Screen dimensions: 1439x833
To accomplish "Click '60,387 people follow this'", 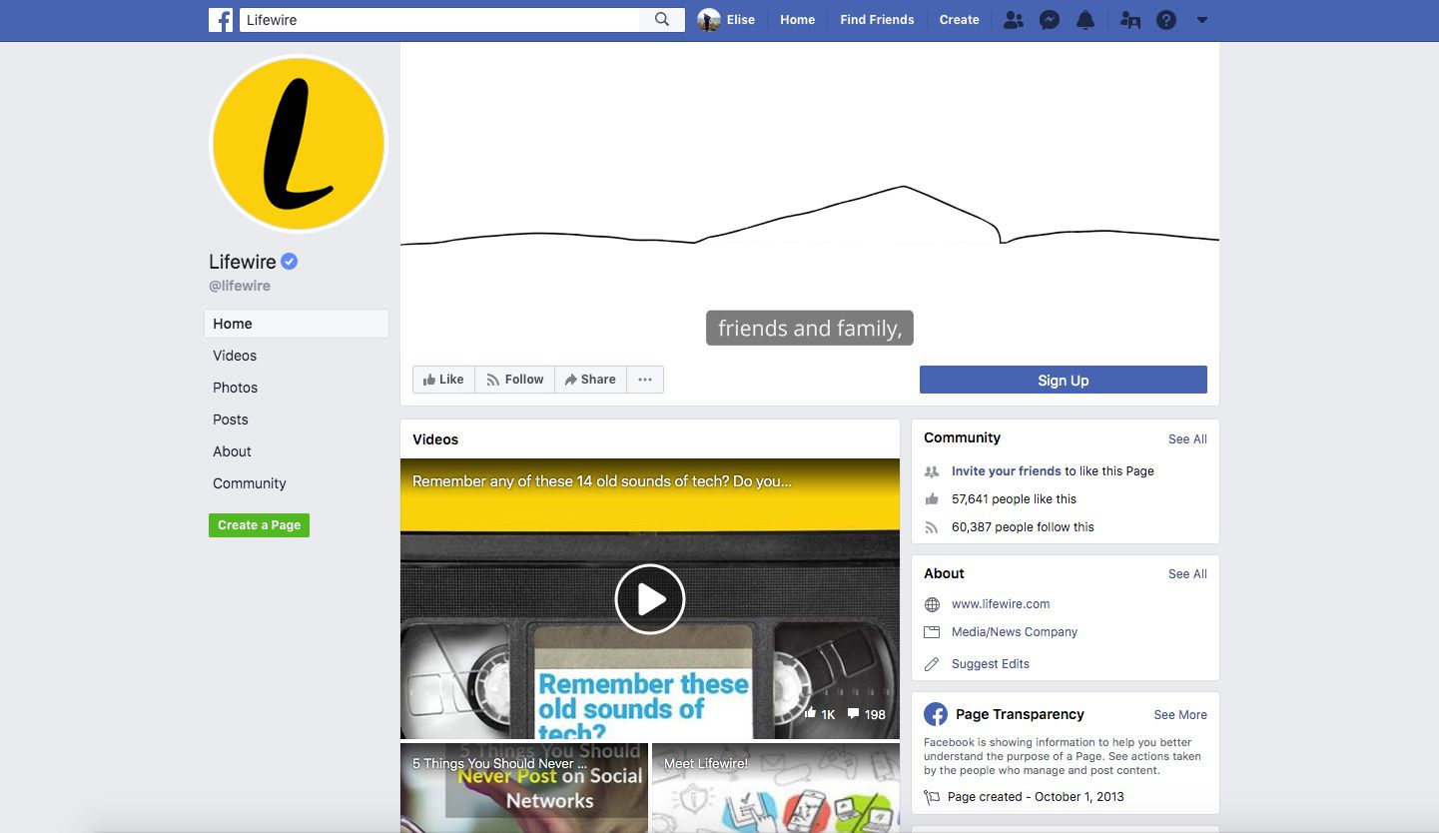I will pos(1023,527).
